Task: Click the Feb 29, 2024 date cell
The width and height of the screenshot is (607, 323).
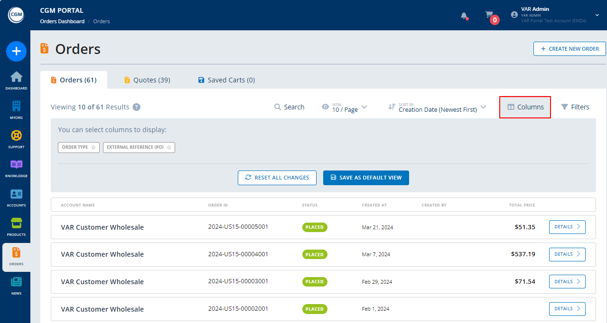Action: (x=377, y=282)
